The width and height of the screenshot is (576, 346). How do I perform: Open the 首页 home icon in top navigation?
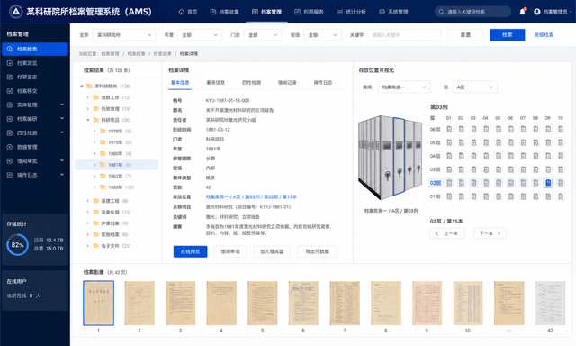[x=181, y=12]
